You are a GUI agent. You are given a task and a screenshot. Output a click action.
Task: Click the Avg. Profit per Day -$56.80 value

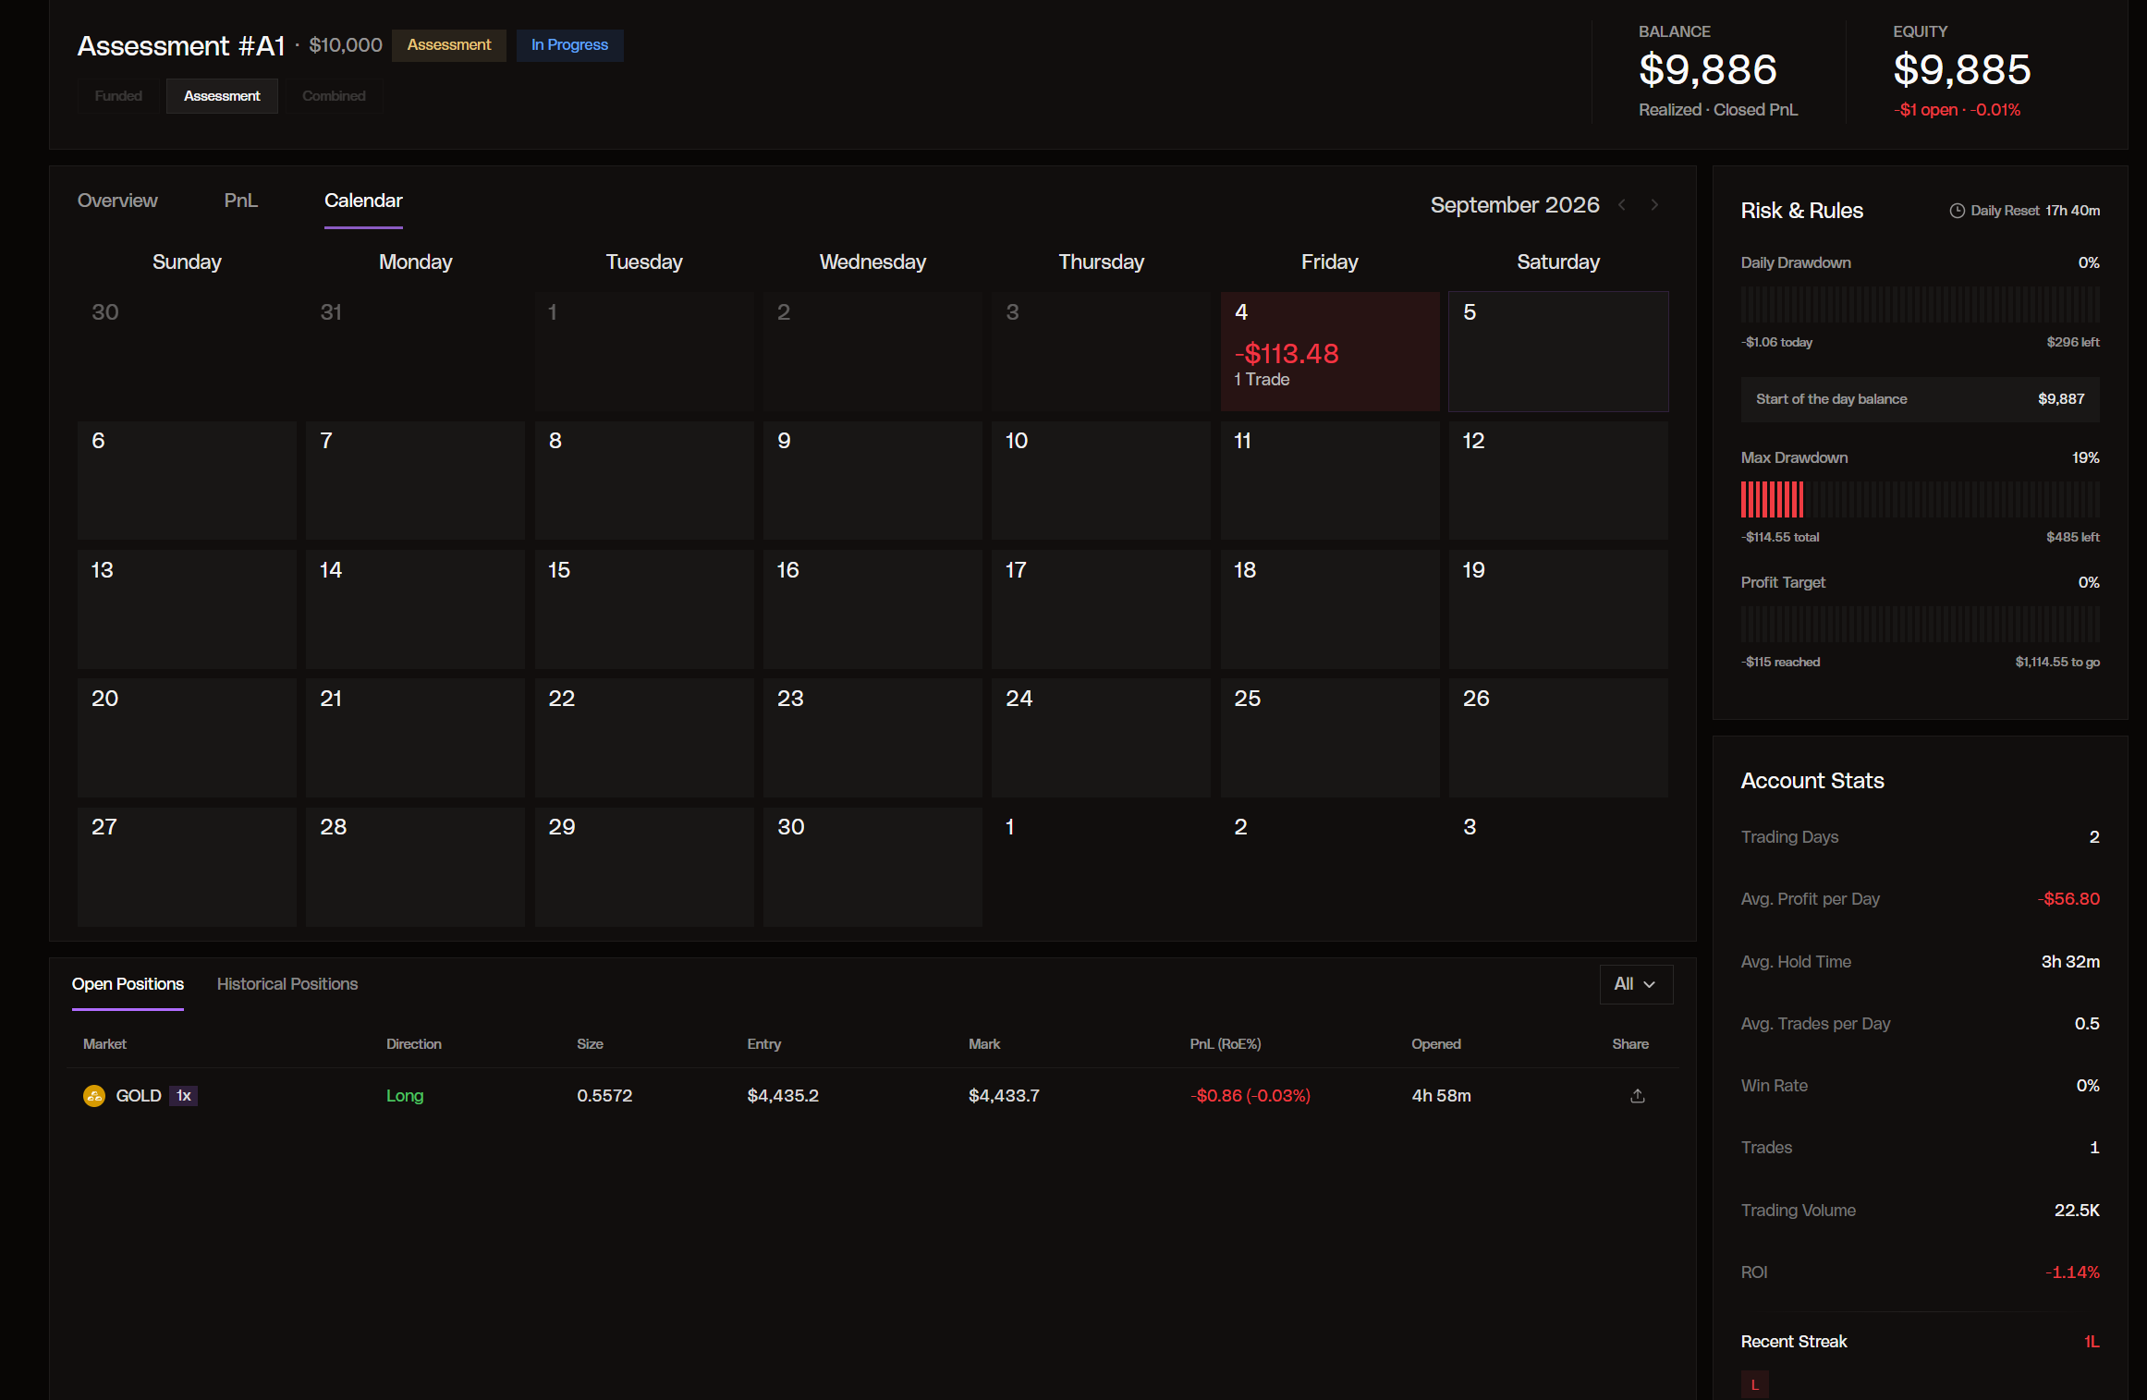click(x=2068, y=899)
